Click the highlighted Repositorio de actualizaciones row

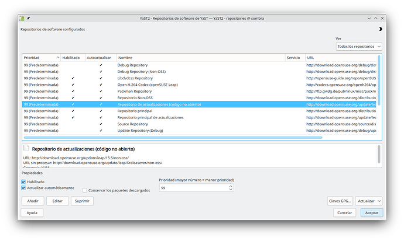[199, 104]
